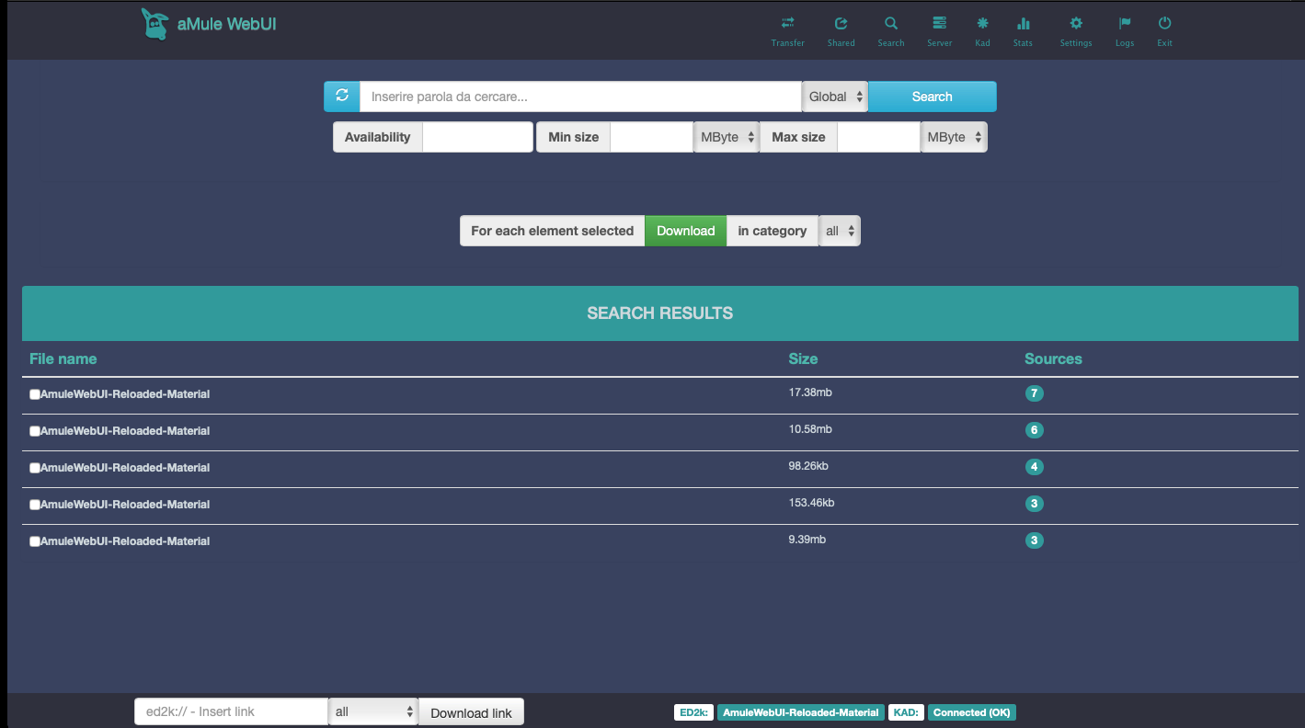Open the Max size MByte unit dropdown
Screen dimensions: 1305x728
(954, 137)
